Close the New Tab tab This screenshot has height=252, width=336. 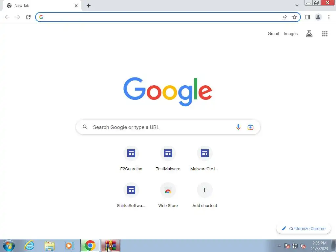(x=76, y=6)
